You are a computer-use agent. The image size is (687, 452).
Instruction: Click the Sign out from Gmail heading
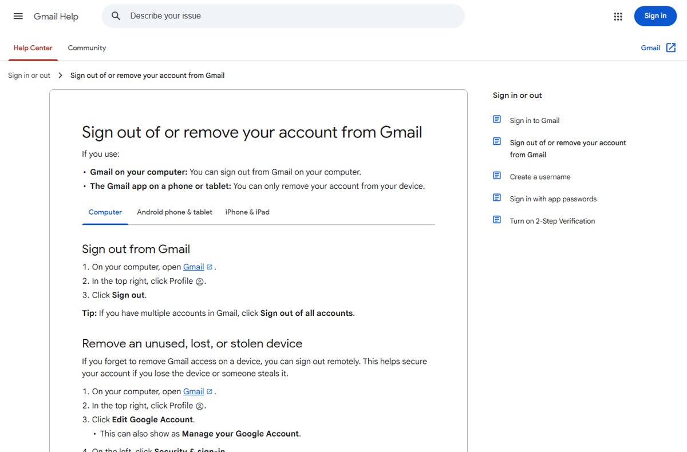136,249
